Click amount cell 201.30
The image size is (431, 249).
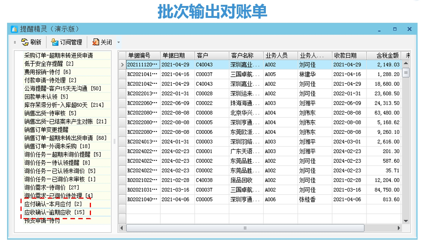[x=383, y=151]
